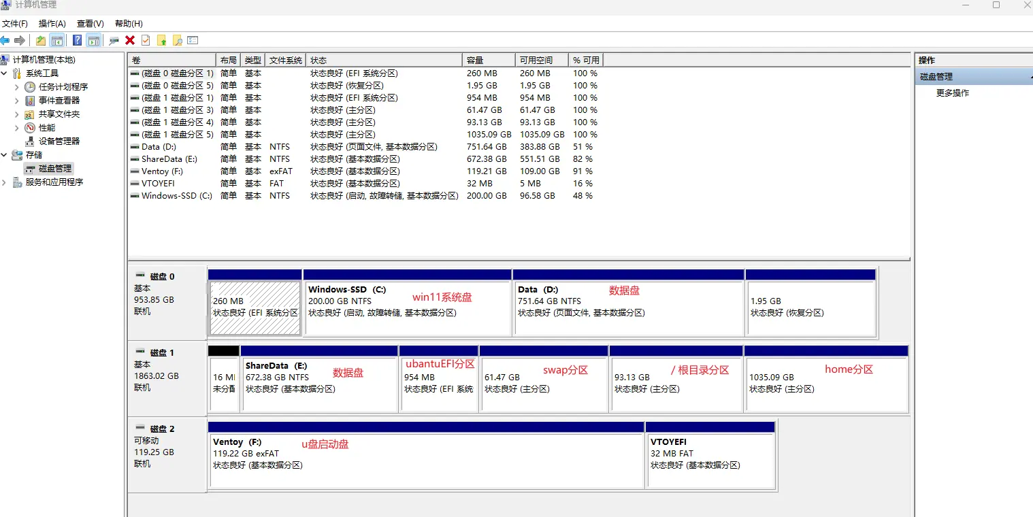Click the drive icon of Windows-SSD (C:) row

pos(135,196)
